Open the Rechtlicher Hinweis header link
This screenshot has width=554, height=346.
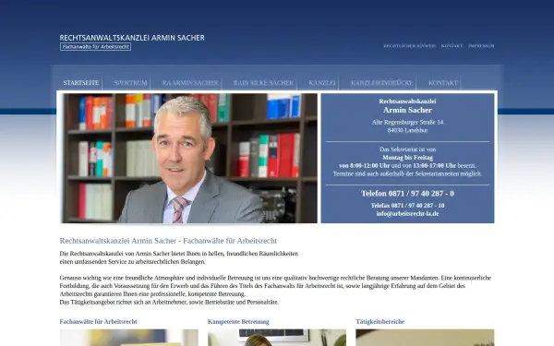tap(409, 46)
